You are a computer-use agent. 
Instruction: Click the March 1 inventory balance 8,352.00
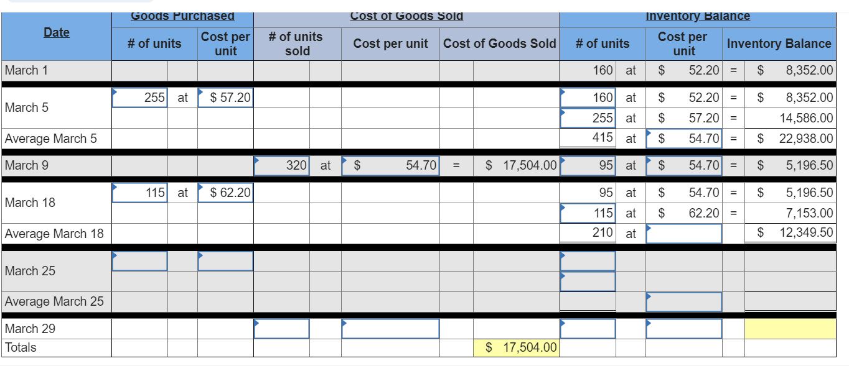[809, 70]
